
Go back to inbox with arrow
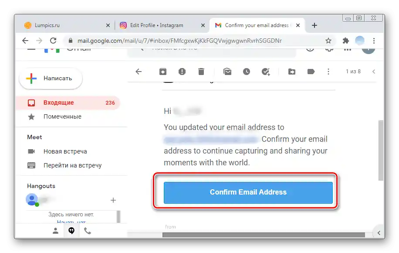pyautogui.click(x=139, y=72)
